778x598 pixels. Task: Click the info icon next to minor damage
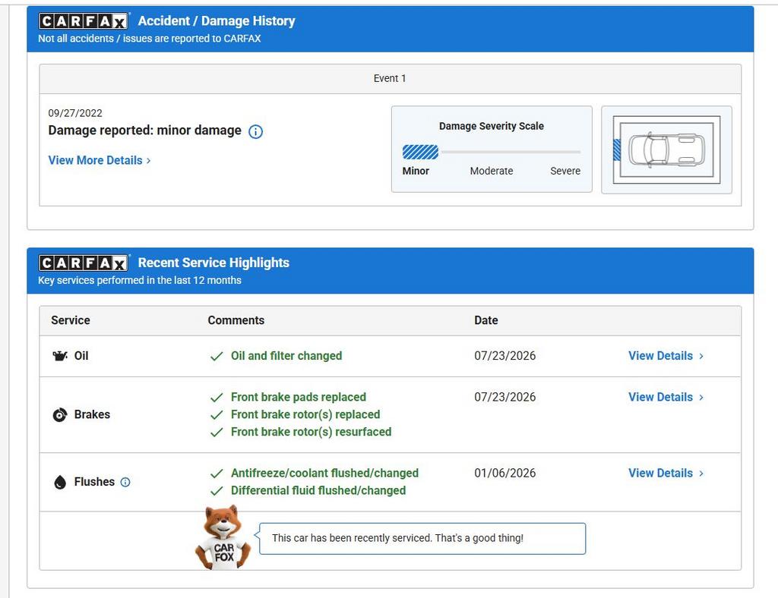tap(255, 132)
